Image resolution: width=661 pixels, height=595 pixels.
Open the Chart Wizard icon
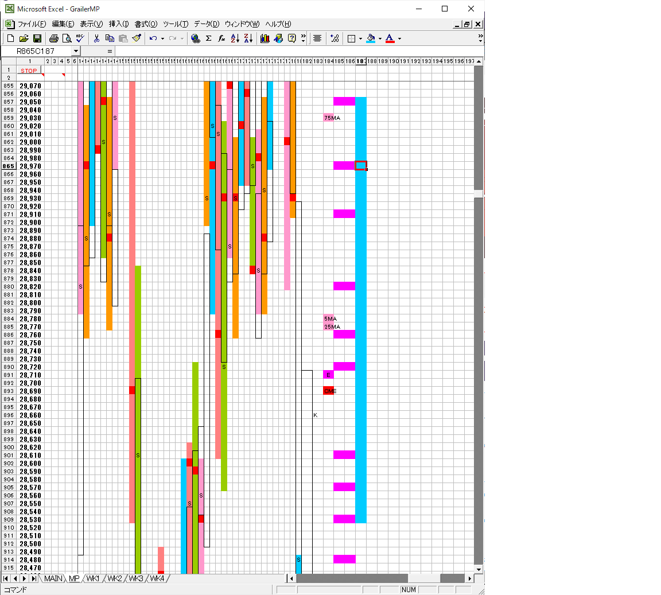(265, 38)
